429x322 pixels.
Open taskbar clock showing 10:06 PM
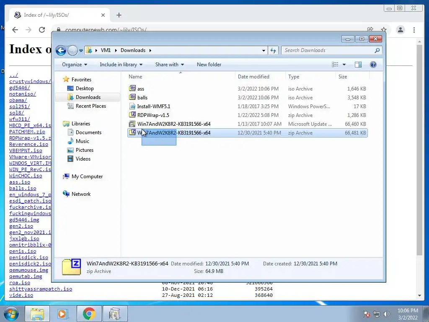click(408, 314)
